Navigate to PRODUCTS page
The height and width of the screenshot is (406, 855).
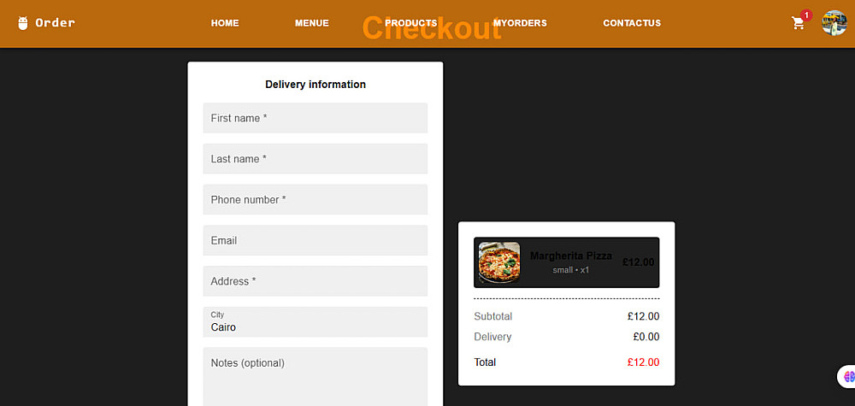(x=410, y=23)
